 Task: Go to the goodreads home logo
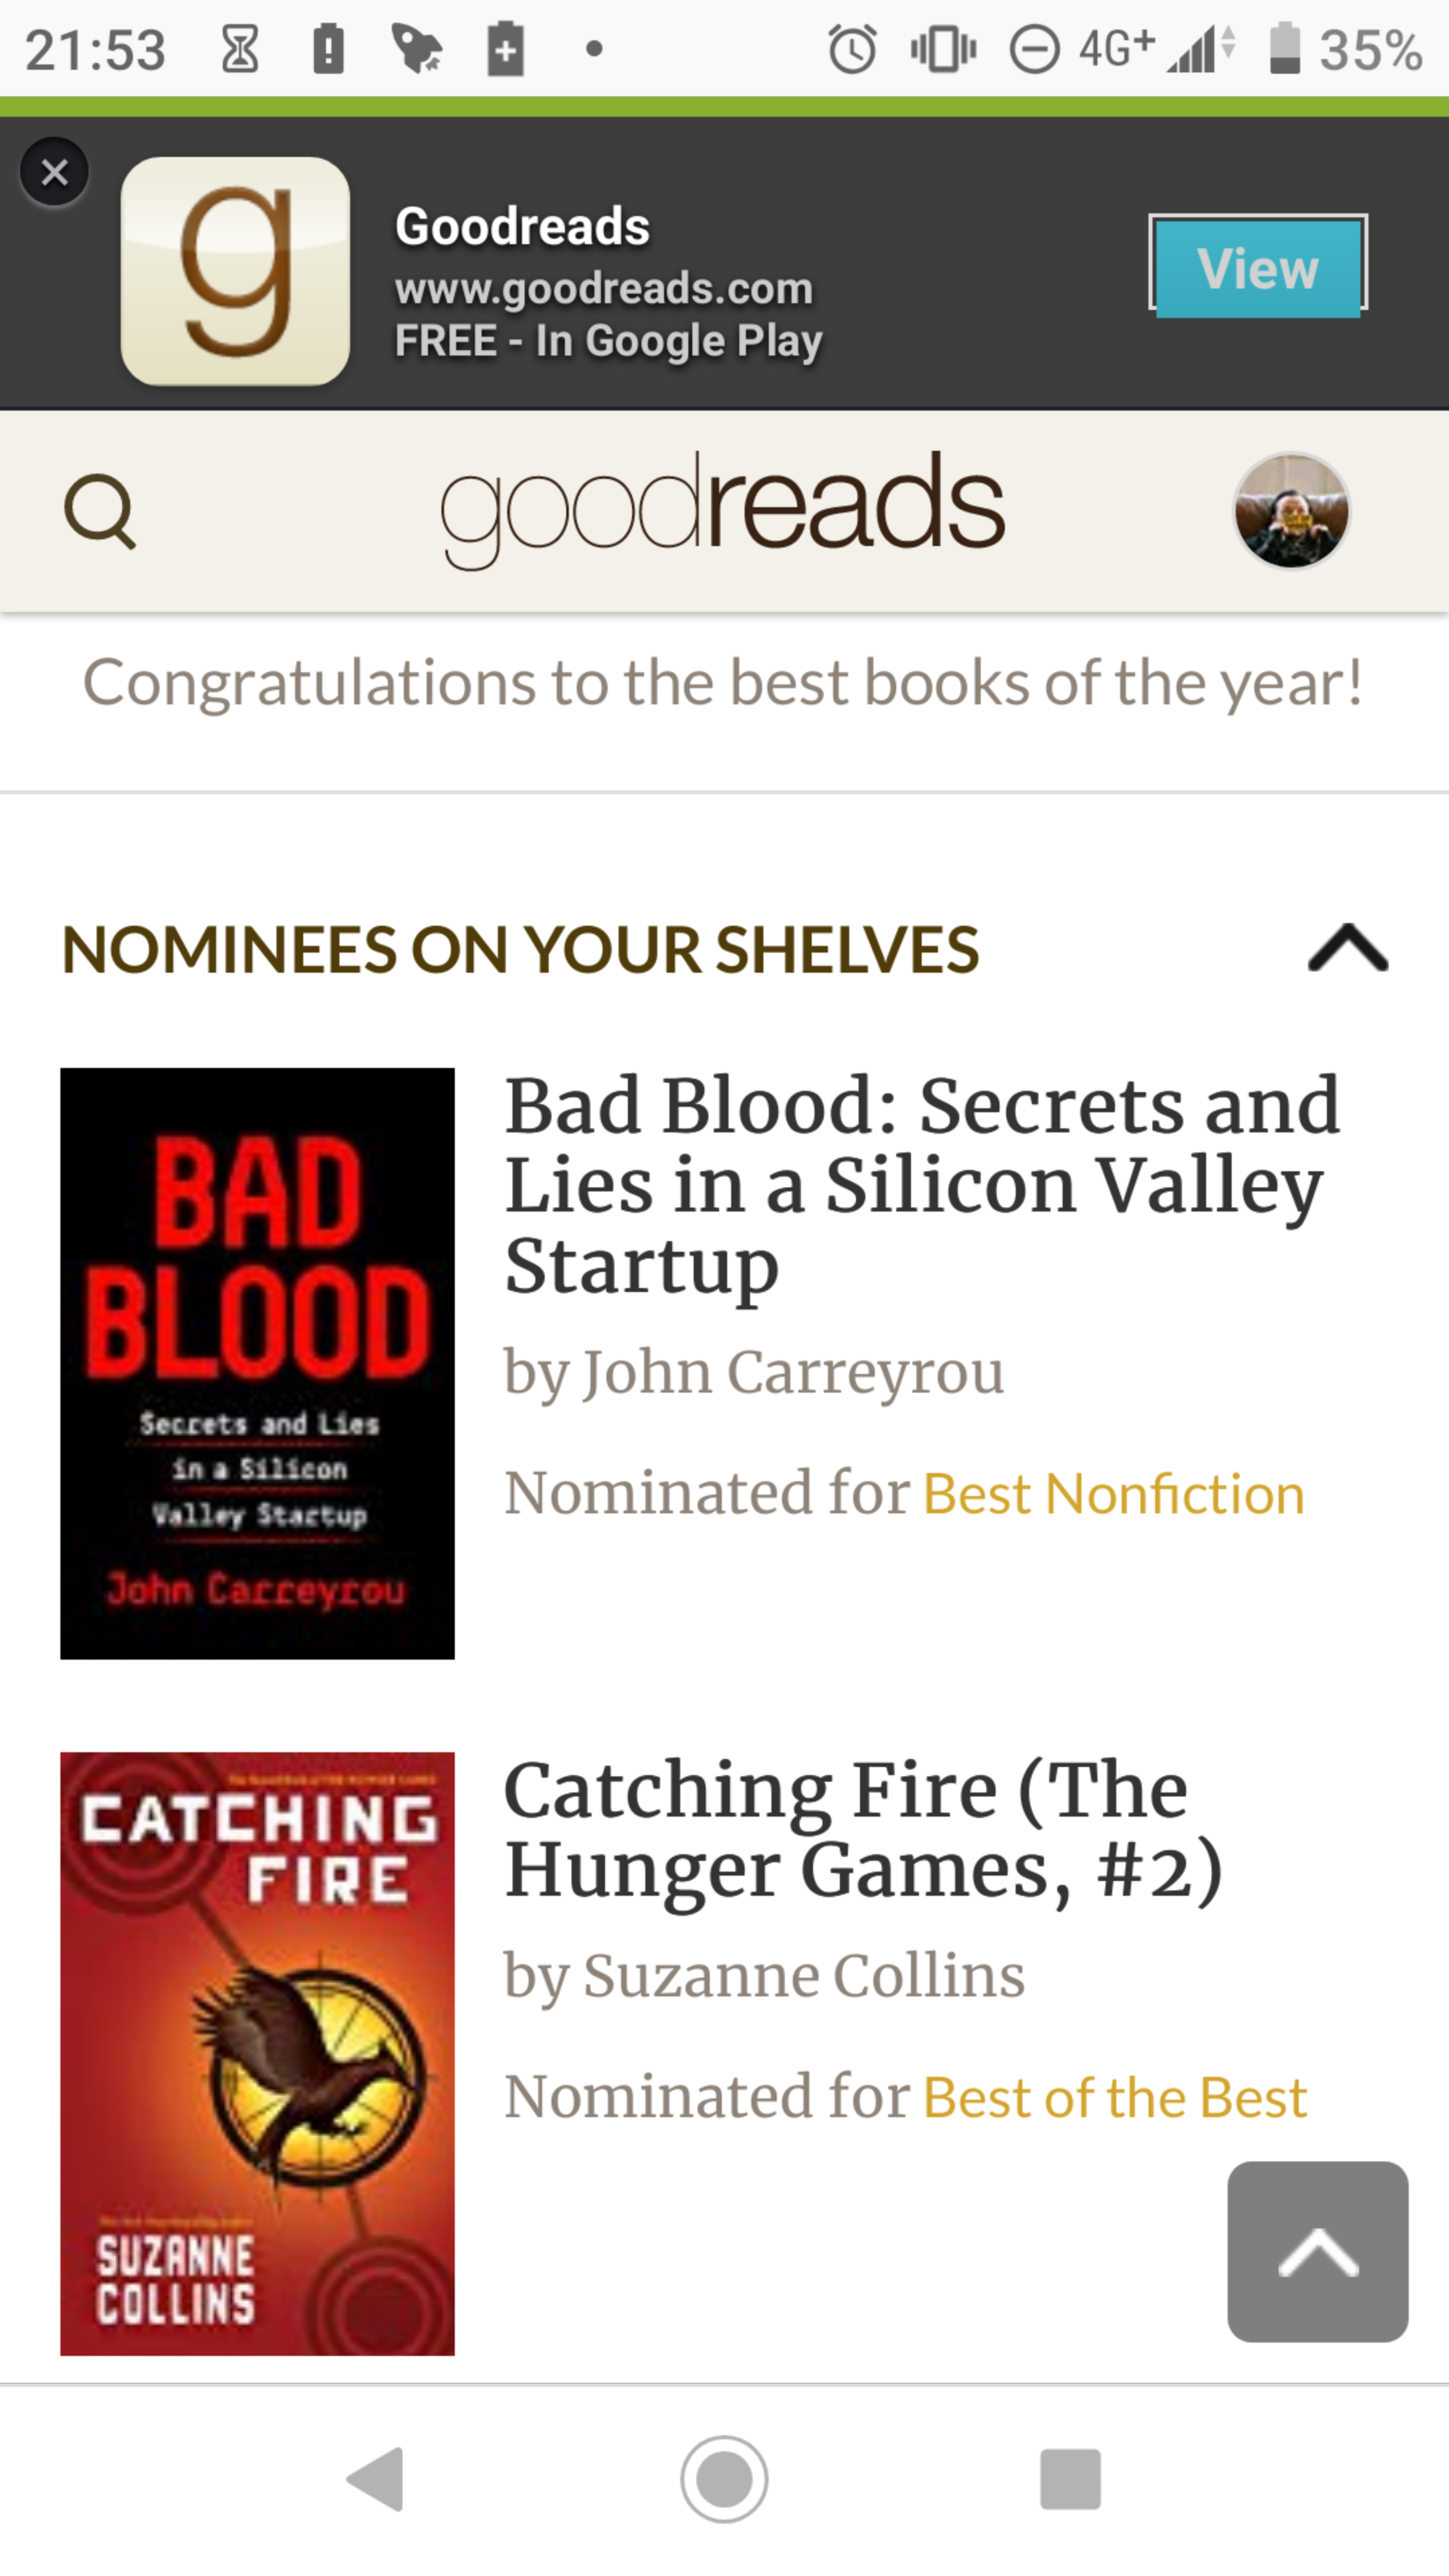coord(722,509)
